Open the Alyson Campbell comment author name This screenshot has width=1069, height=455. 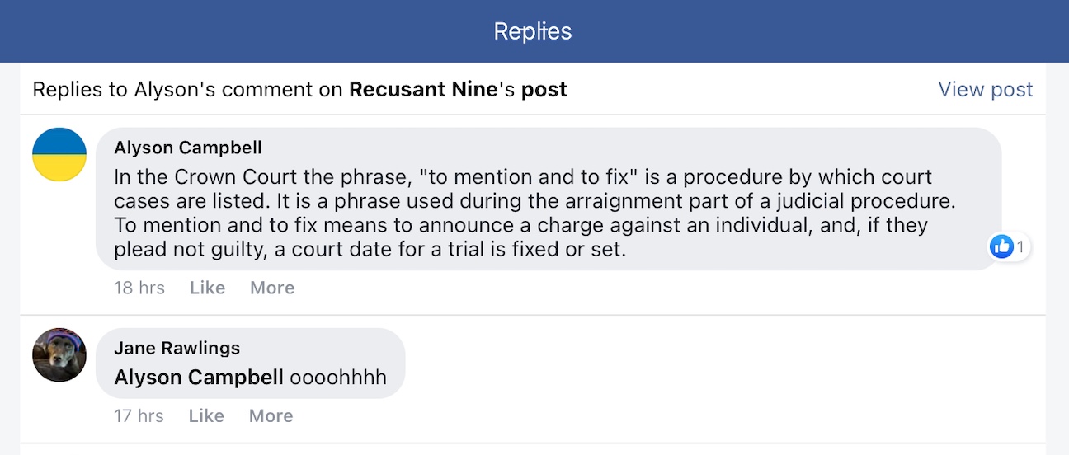[188, 148]
